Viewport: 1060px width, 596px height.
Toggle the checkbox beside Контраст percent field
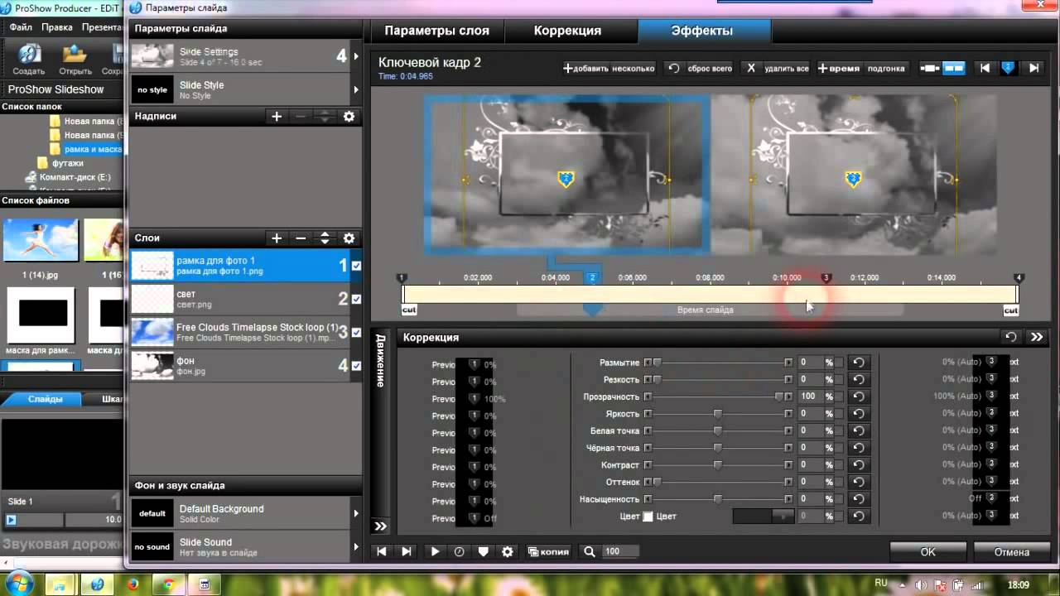coord(839,465)
